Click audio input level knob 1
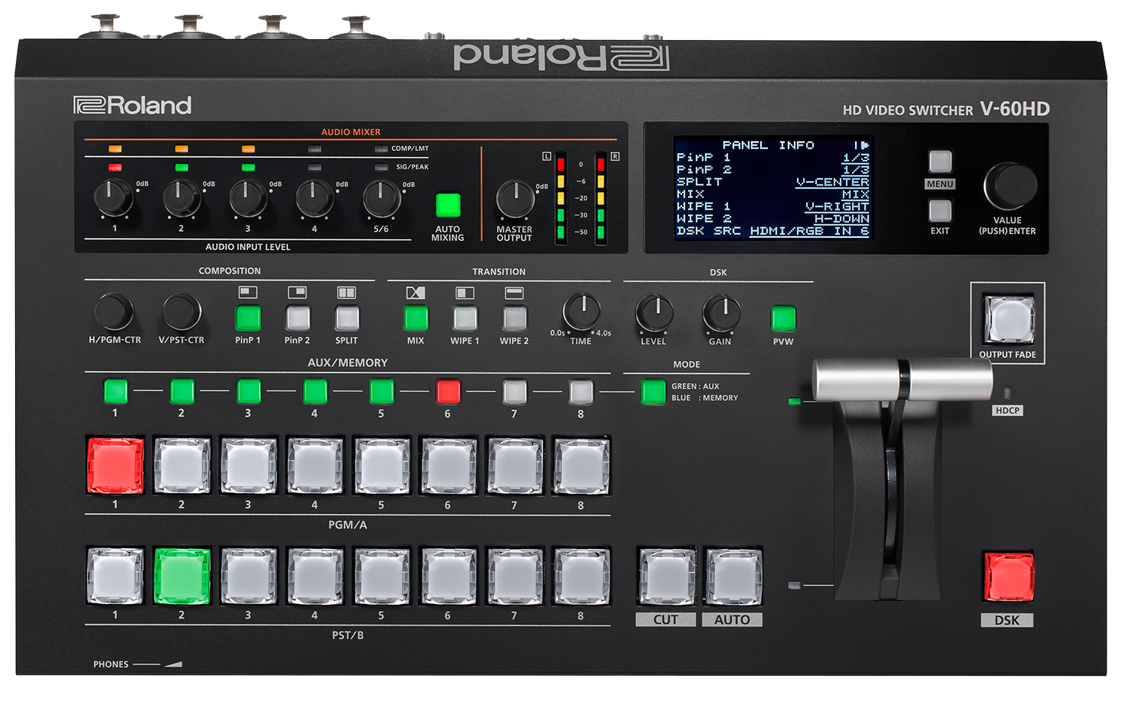Image resolution: width=1133 pixels, height=703 pixels. [113, 199]
